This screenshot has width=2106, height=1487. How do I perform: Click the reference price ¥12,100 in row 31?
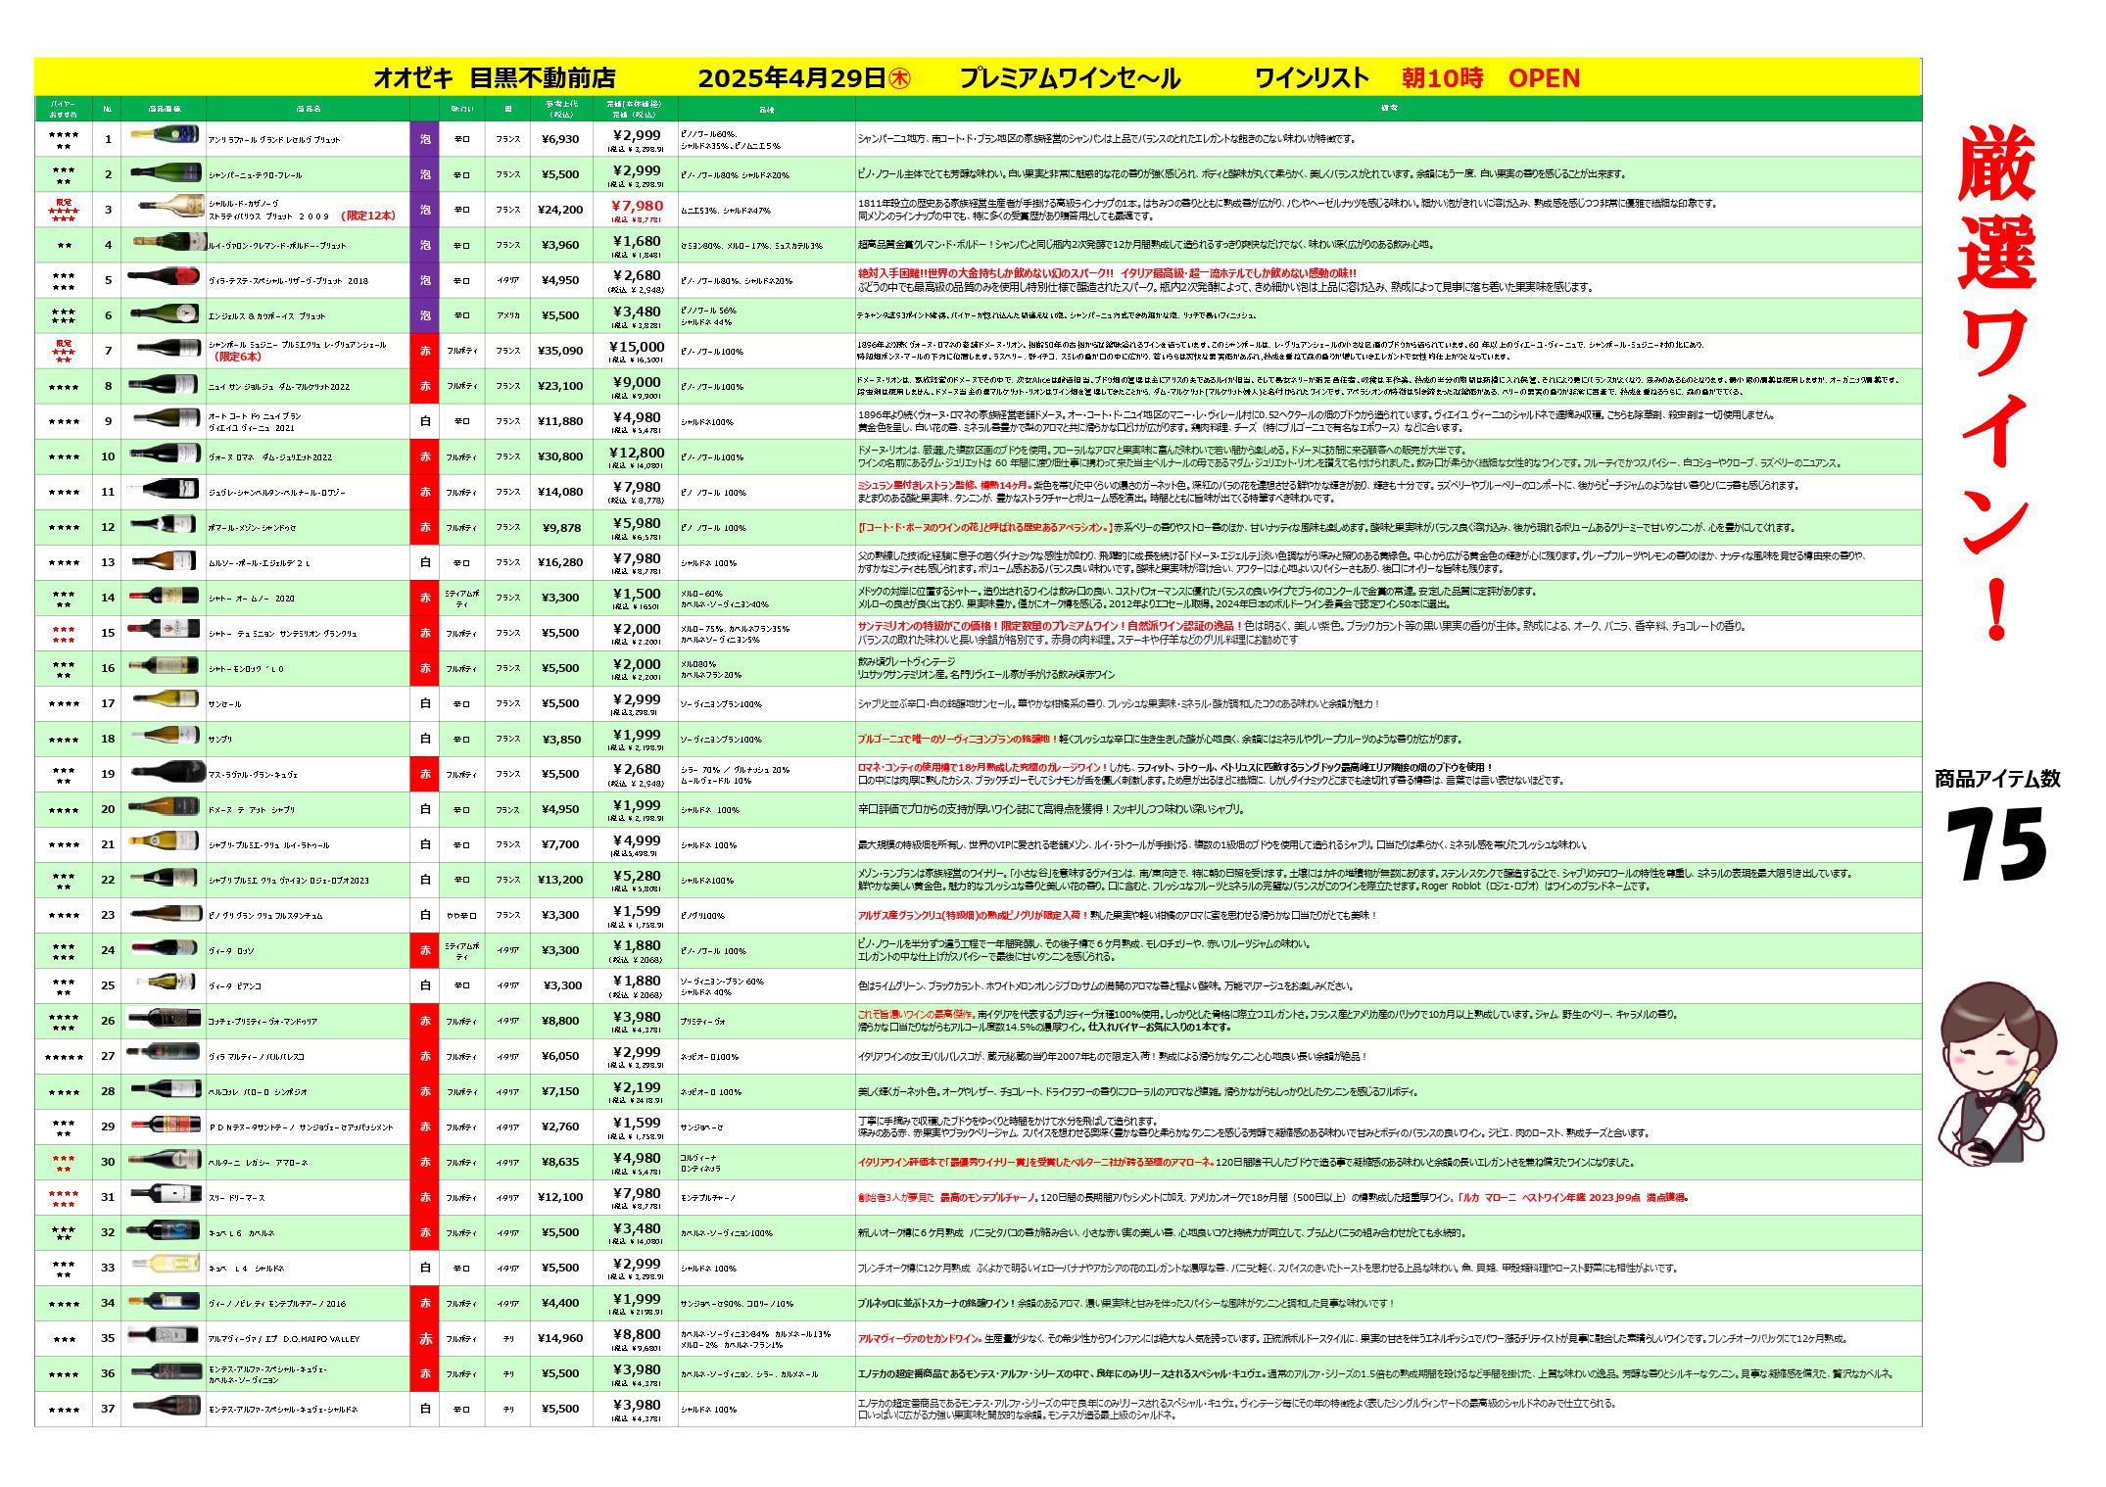click(x=560, y=1197)
